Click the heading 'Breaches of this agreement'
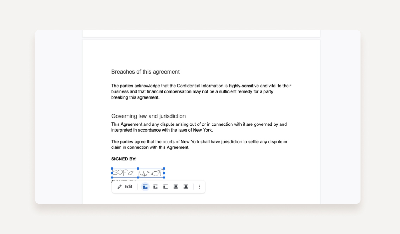The height and width of the screenshot is (234, 400). 145,72
